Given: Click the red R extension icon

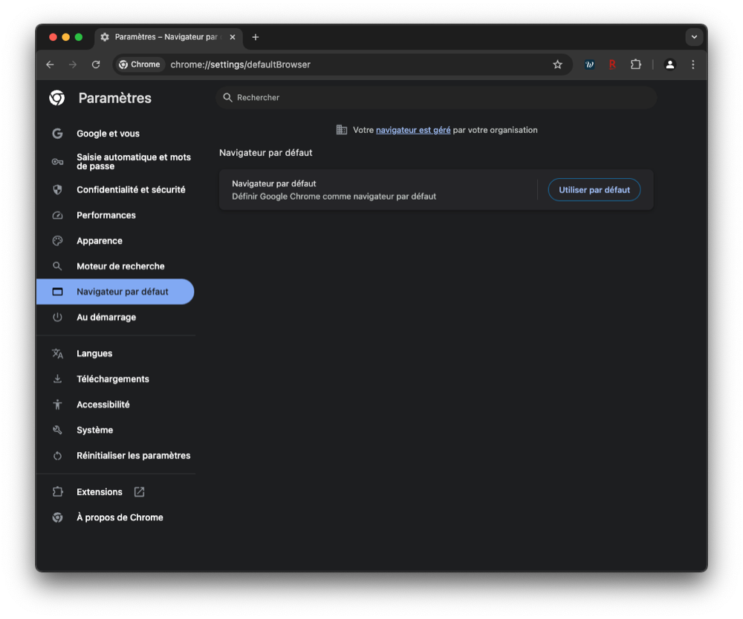Looking at the screenshot, I should coord(612,65).
